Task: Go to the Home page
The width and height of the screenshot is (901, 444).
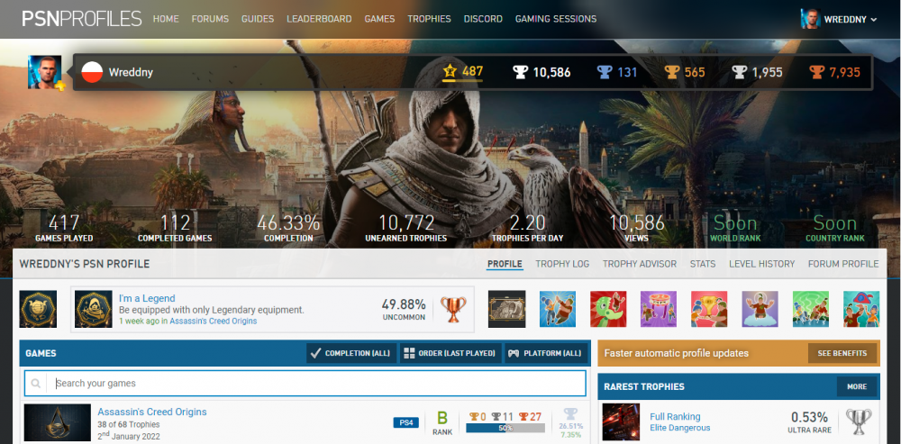Action: coord(166,19)
